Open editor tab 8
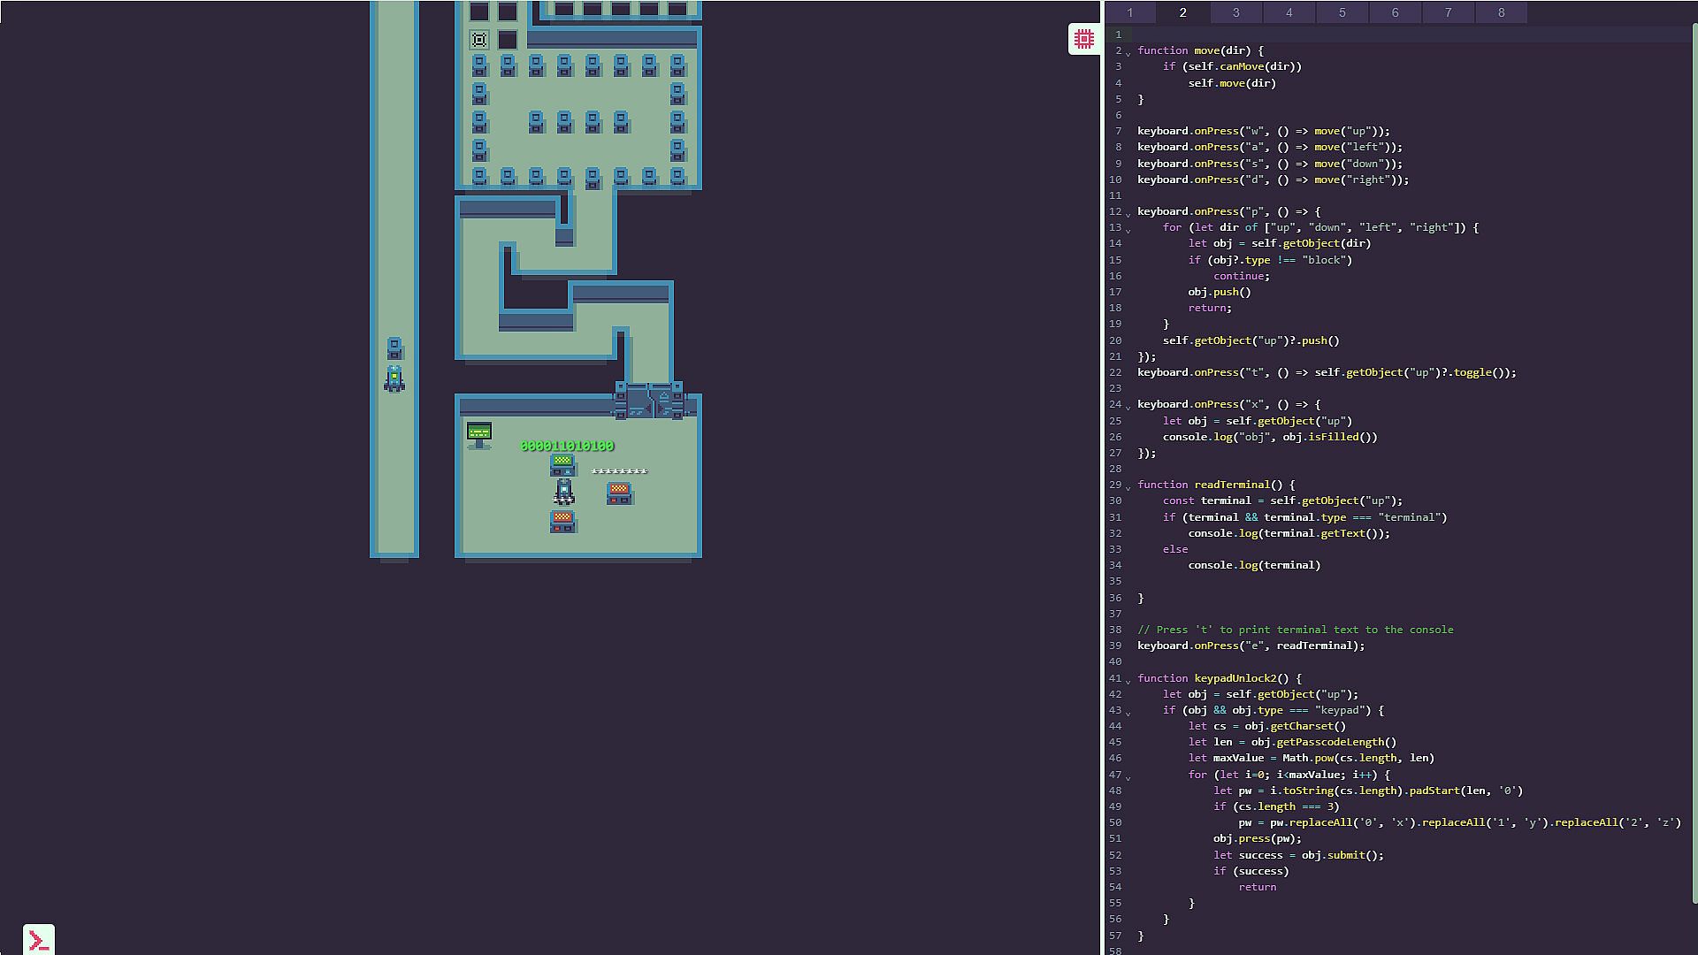This screenshot has height=955, width=1698. pos(1501,12)
